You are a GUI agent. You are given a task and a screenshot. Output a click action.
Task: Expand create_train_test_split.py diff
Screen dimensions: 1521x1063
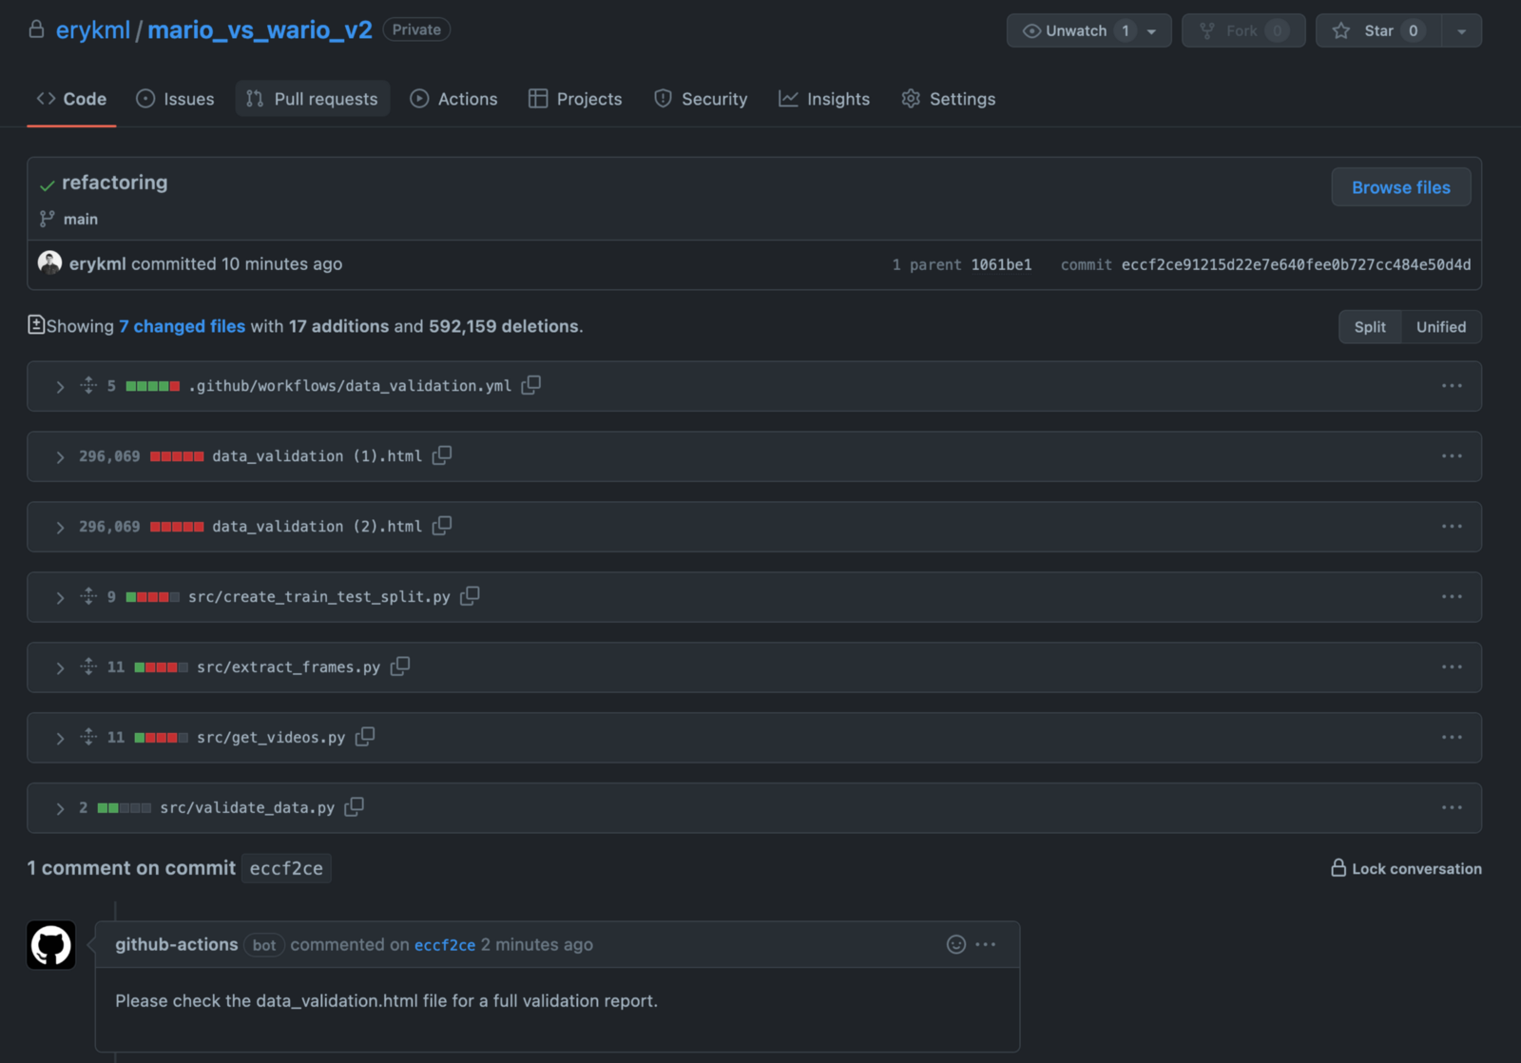click(60, 598)
